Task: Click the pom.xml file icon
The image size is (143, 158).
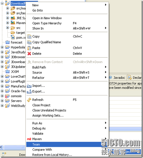Action: pos(13,37)
